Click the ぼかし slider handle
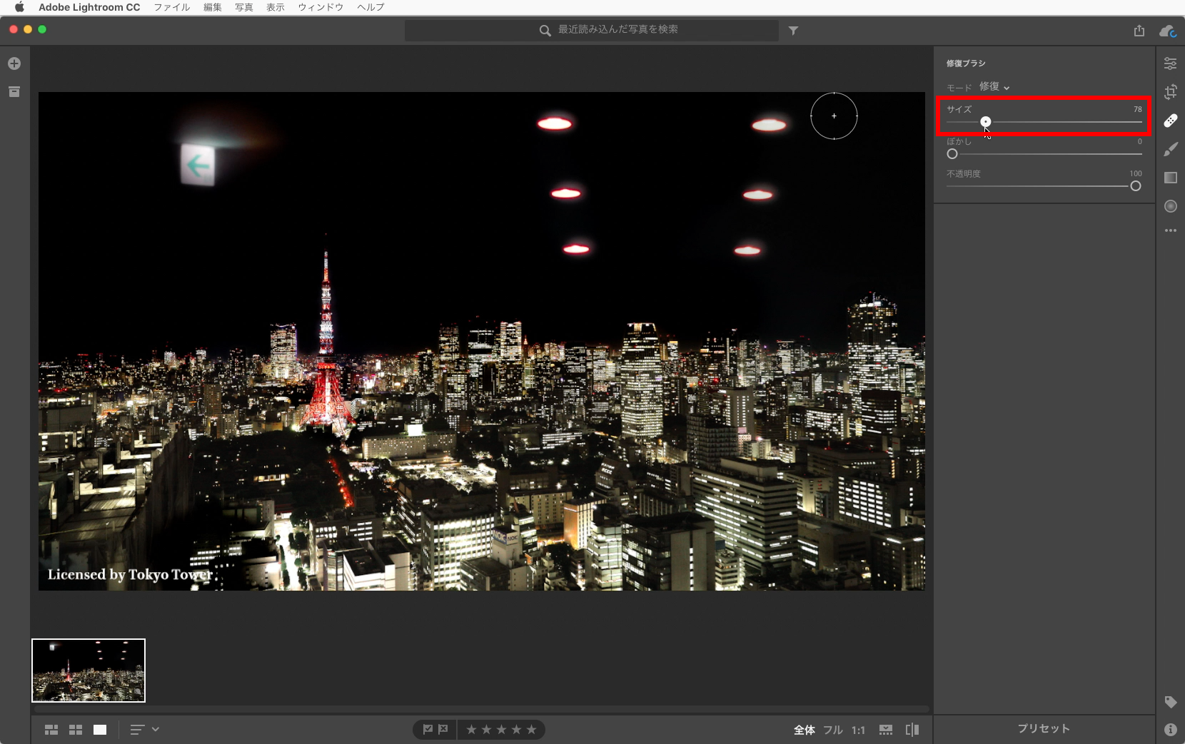This screenshot has width=1185, height=744. pyautogui.click(x=952, y=154)
